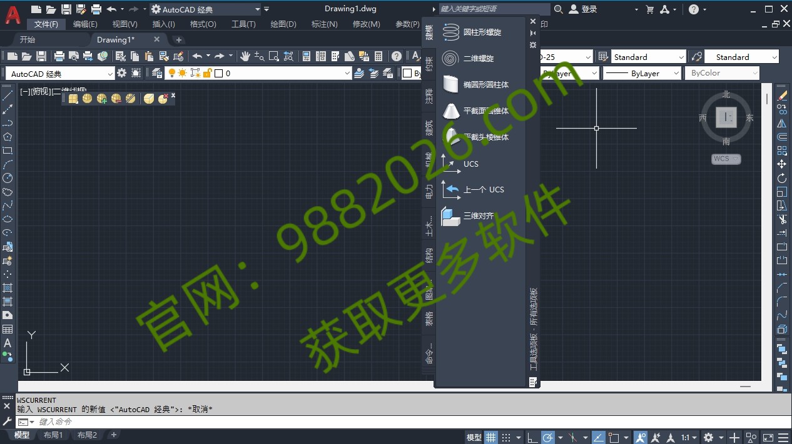The image size is (792, 444).
Task: Select the Rotate tool in modify toolbar
Action: click(782, 178)
